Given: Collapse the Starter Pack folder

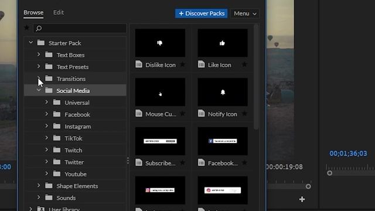Looking at the screenshot, I should pyautogui.click(x=31, y=43).
